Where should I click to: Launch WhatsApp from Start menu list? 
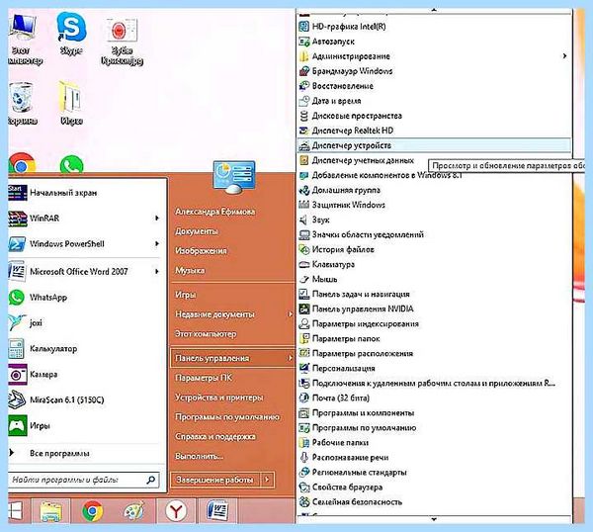18,298
